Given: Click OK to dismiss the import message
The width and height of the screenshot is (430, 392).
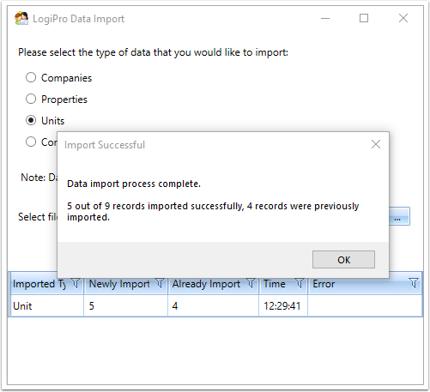Looking at the screenshot, I should [343, 260].
